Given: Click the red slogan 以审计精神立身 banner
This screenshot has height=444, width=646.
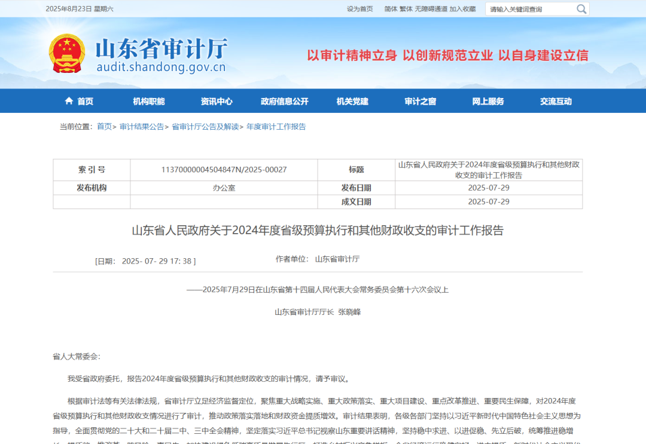Looking at the screenshot, I should [x=448, y=55].
